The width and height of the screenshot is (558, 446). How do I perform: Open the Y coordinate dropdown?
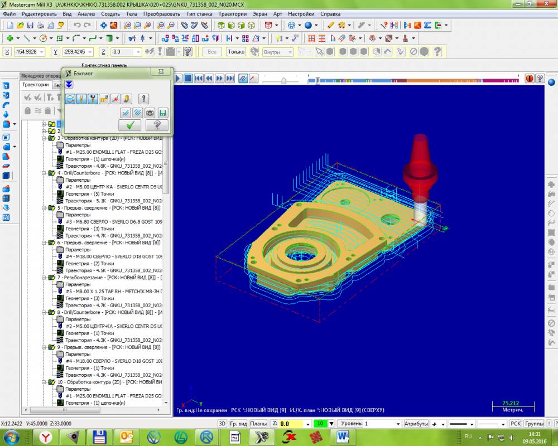(x=90, y=52)
